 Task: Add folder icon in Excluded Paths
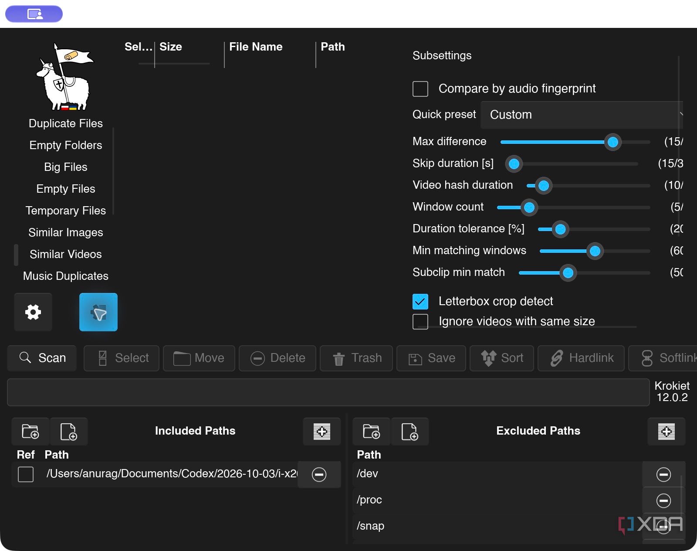(x=372, y=432)
